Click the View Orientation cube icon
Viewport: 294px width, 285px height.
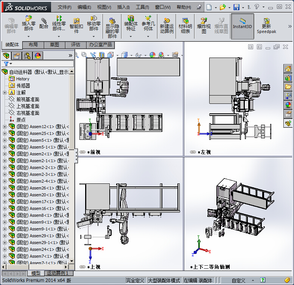(x=110, y=55)
